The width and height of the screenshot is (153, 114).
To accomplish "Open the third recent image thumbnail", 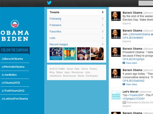I will [84, 54].
